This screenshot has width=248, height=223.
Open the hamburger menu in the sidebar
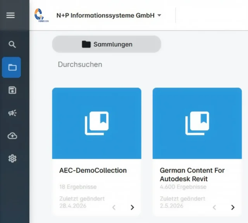pyautogui.click(x=10, y=15)
